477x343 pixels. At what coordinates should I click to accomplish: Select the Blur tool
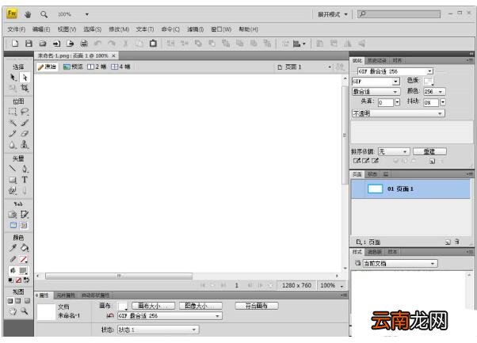pyautogui.click(x=13, y=145)
